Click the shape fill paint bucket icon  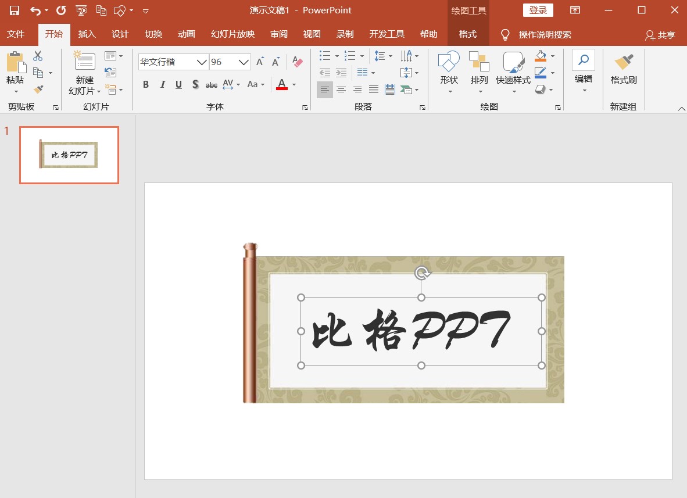click(541, 56)
